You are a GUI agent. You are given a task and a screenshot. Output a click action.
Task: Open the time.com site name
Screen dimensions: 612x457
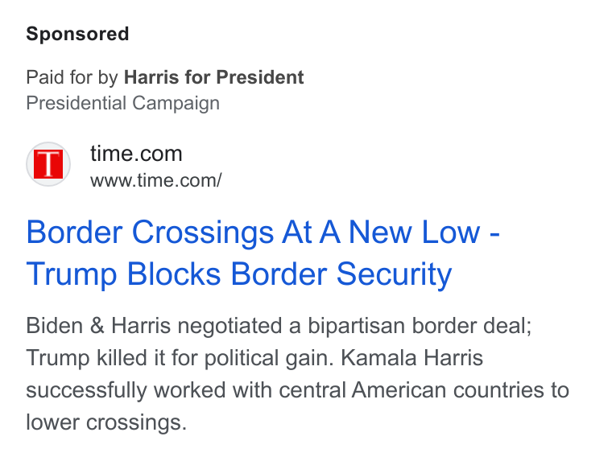tap(136, 153)
